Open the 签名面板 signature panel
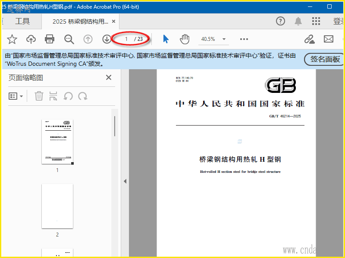The image size is (345, 258). click(324, 59)
